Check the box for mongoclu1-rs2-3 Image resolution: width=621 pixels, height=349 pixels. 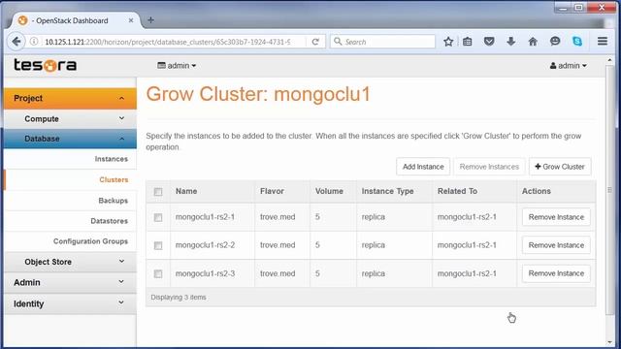tap(158, 273)
